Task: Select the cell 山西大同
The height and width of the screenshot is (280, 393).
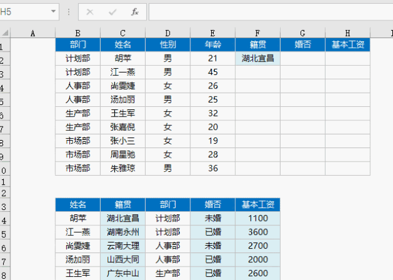Action: click(x=123, y=260)
